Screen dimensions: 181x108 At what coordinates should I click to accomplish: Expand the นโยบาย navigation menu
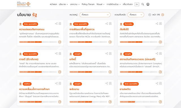click(63, 4)
